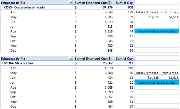Select the Nov row label under CDES
The image size is (180, 109).
13,46
